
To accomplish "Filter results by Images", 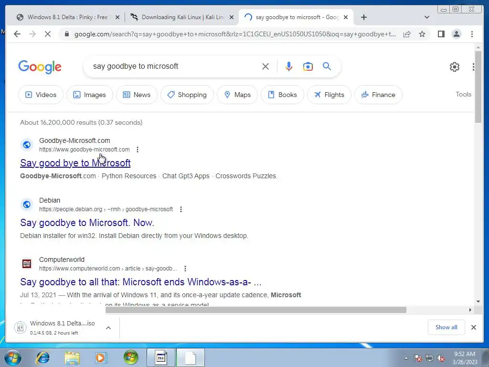I will 89,95.
